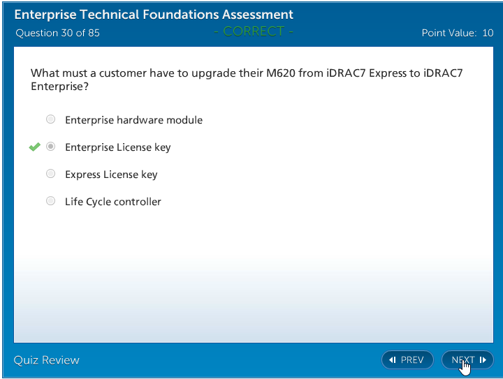
Task: Click the Point Value label
Action: [x=449, y=33]
